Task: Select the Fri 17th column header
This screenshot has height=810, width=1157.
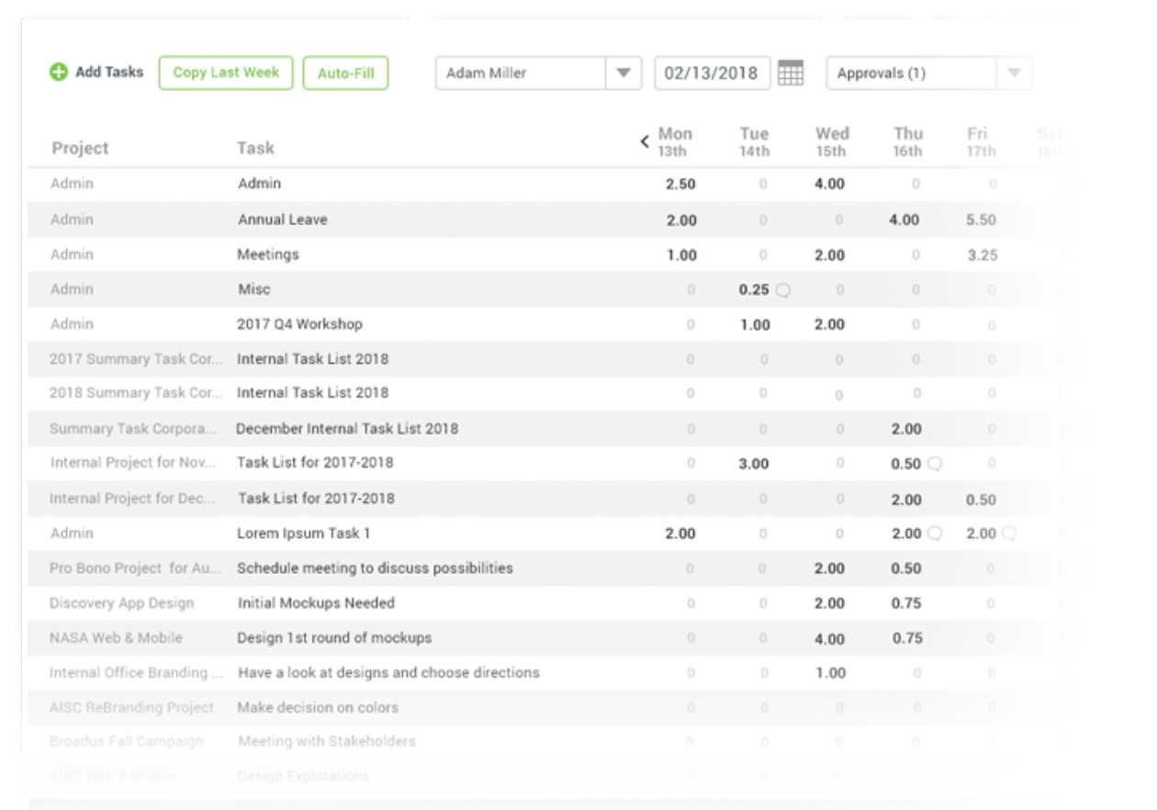Action: pos(979,142)
